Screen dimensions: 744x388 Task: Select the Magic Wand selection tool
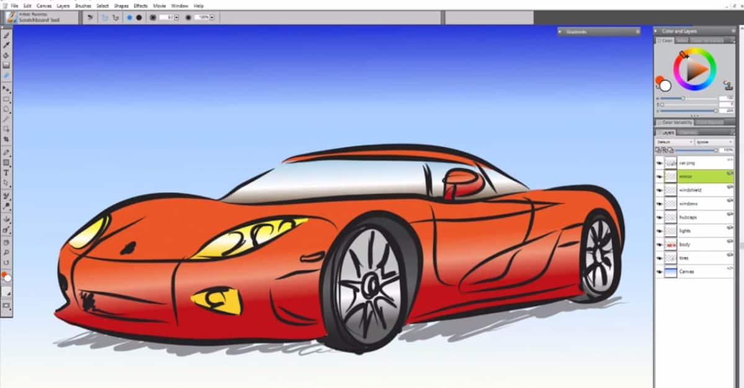click(x=6, y=119)
